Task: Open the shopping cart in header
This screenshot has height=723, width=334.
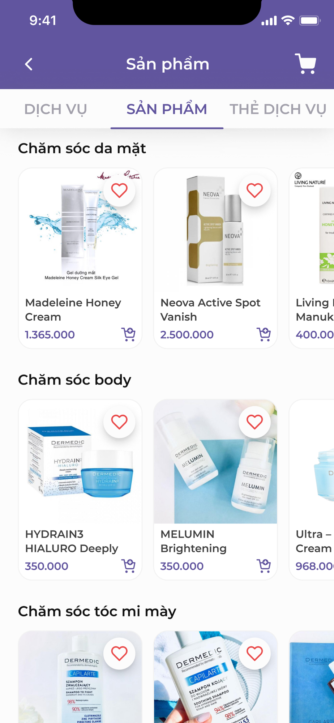Action: coord(305,64)
